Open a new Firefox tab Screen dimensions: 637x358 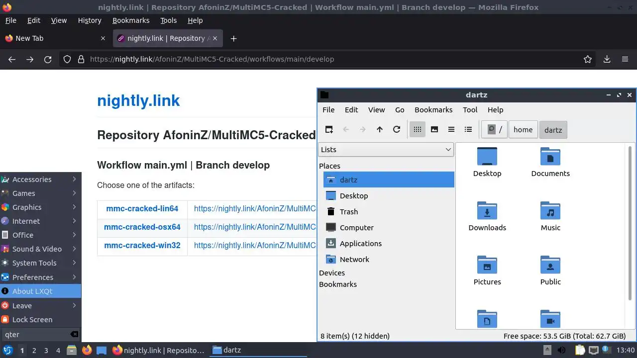click(x=233, y=38)
